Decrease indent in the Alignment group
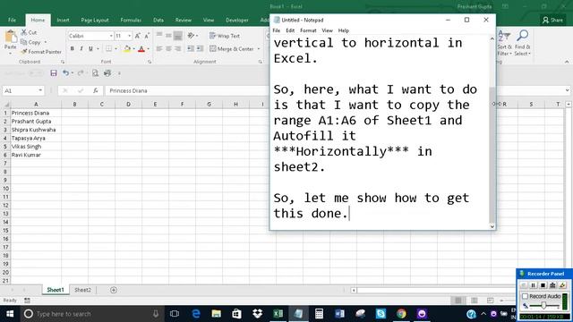The image size is (573, 322). tap(191, 48)
